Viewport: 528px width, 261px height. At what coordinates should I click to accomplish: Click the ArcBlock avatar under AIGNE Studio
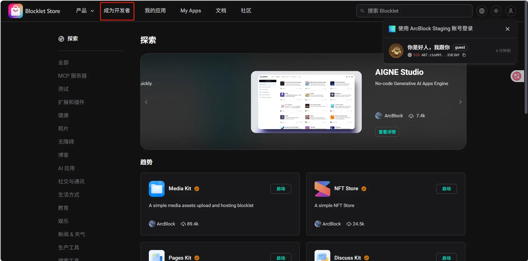379,116
